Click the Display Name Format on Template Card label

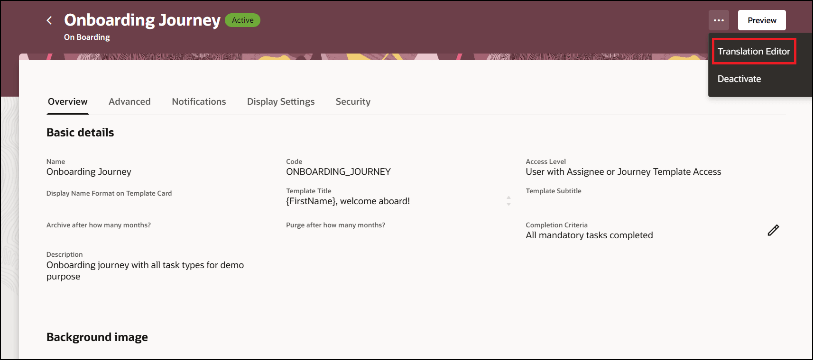coord(109,193)
